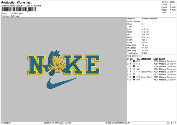Click the stitch count 3512 in row 2

click(137, 64)
